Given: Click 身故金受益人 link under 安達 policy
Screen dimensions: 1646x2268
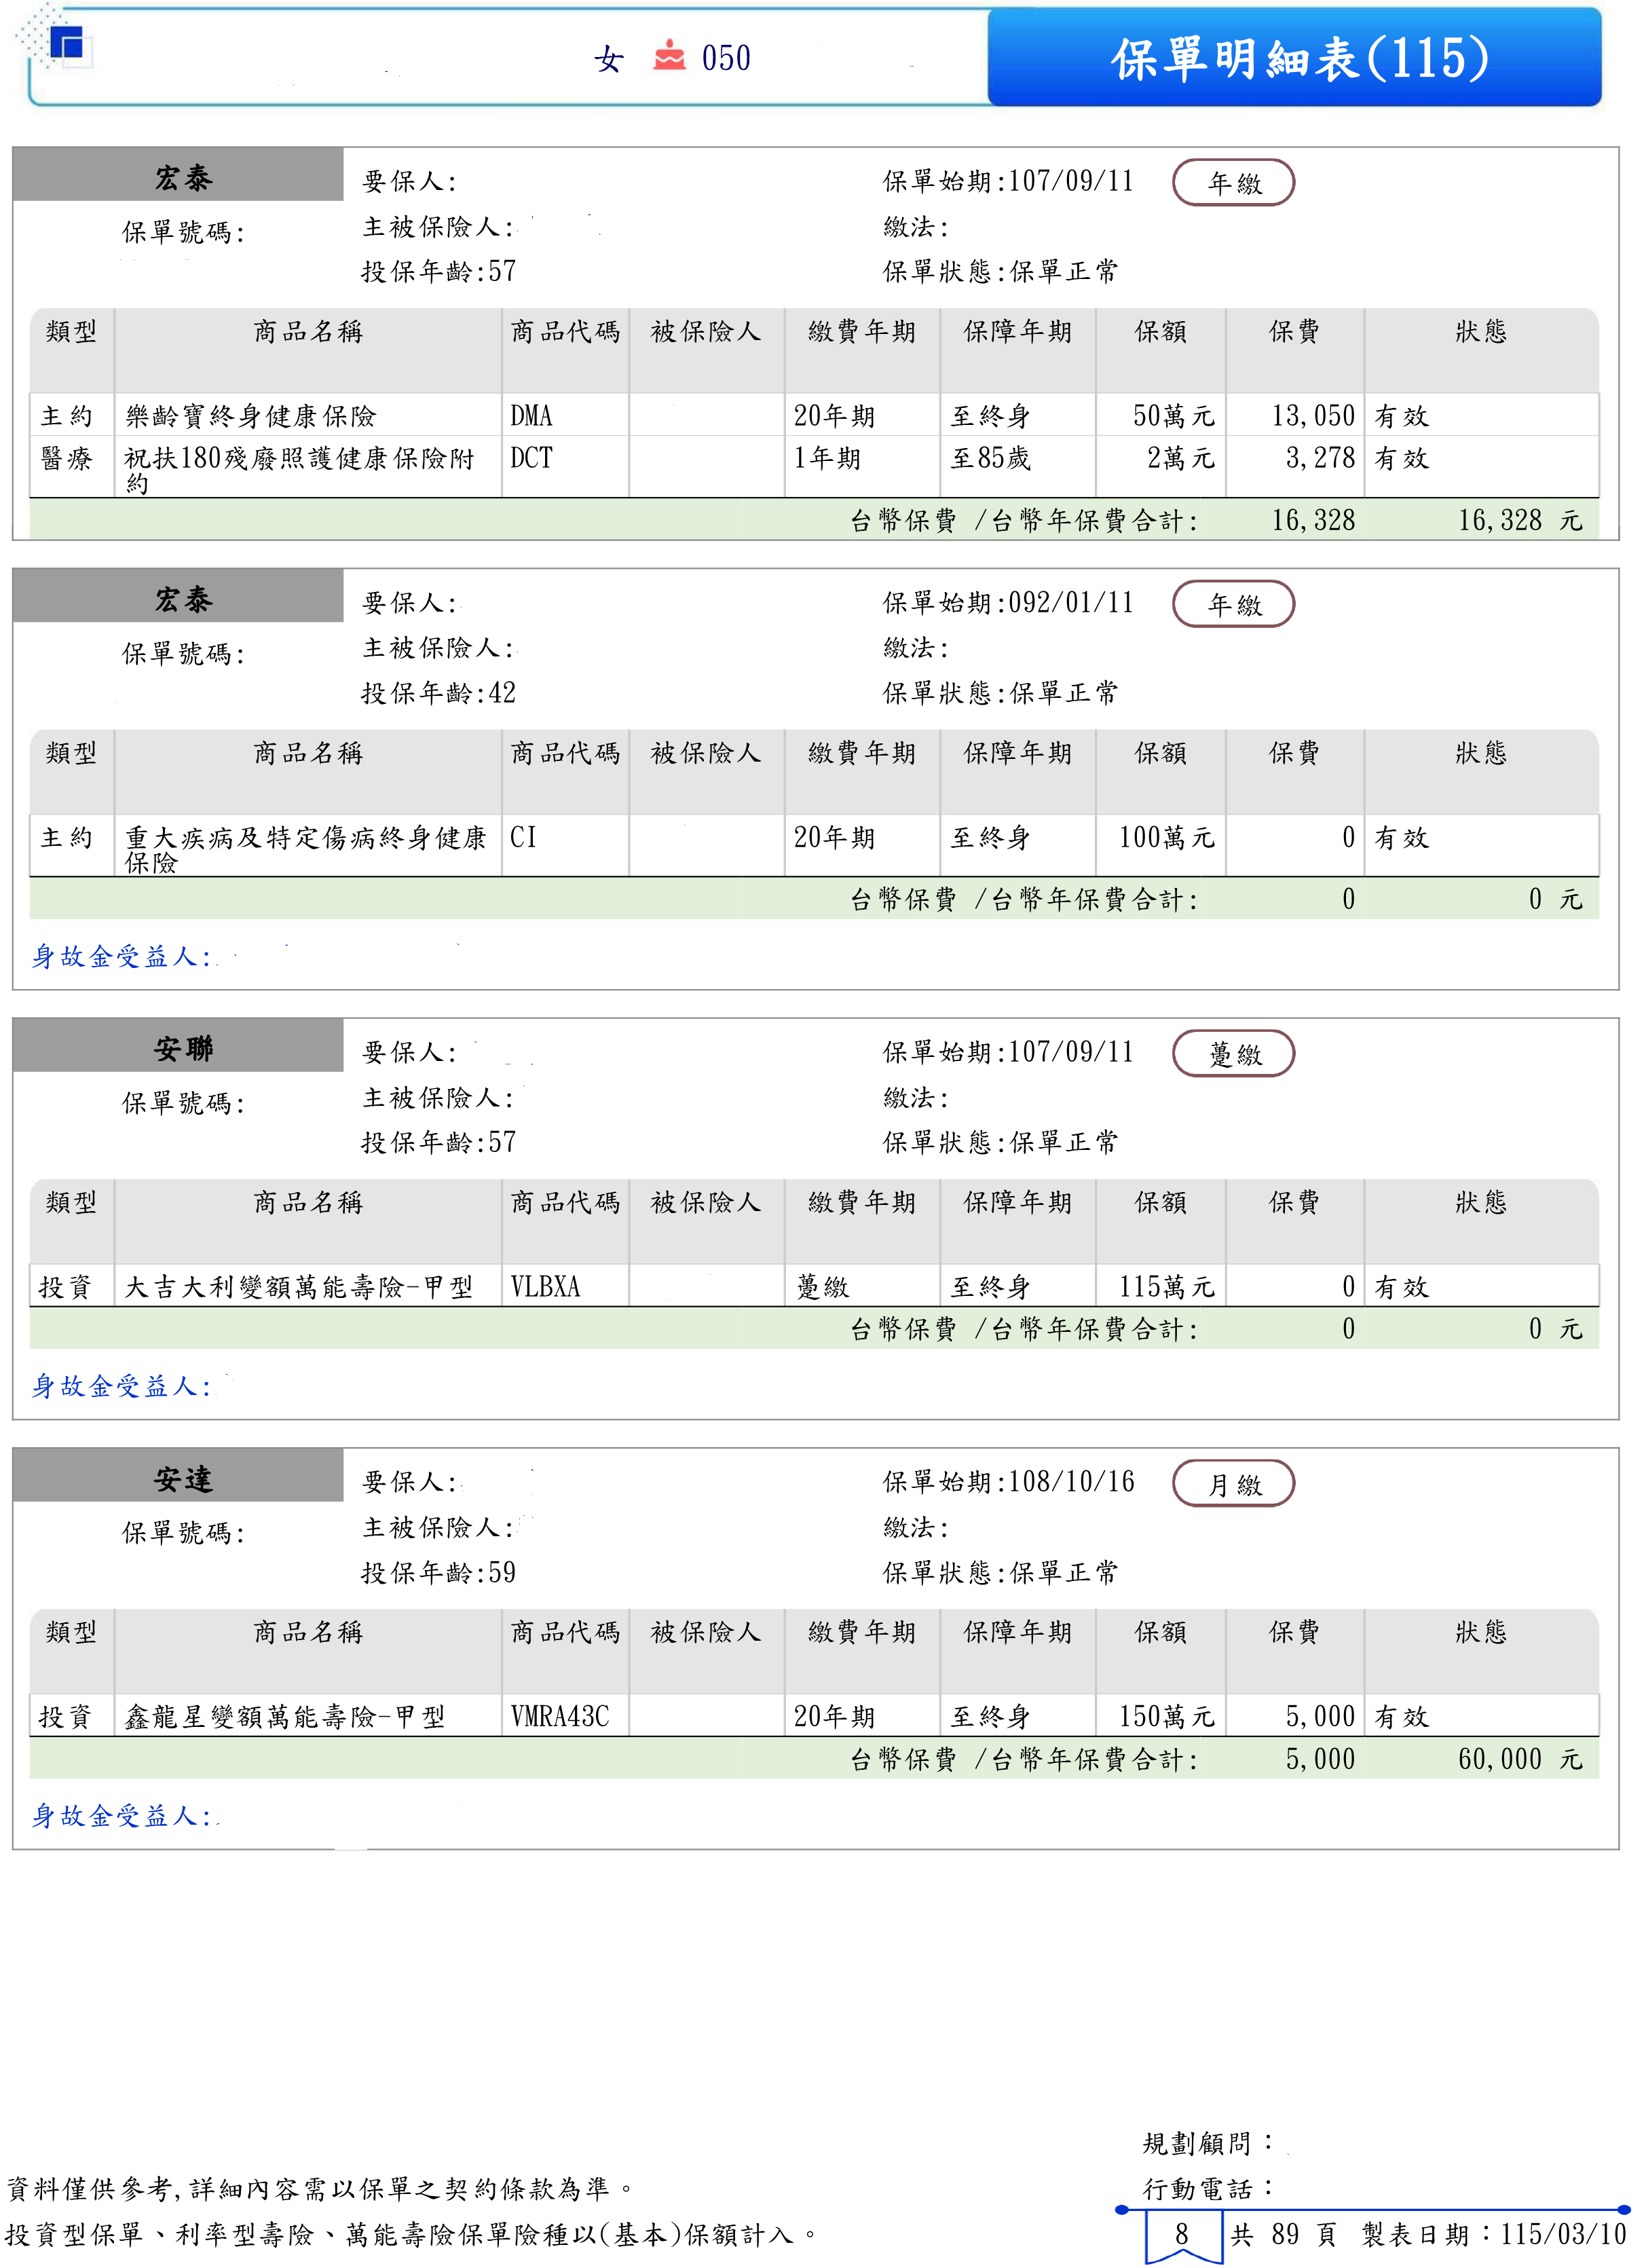Looking at the screenshot, I should click(x=121, y=1815).
